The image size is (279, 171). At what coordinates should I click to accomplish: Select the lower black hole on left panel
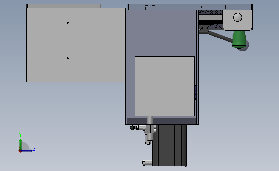tap(68, 58)
